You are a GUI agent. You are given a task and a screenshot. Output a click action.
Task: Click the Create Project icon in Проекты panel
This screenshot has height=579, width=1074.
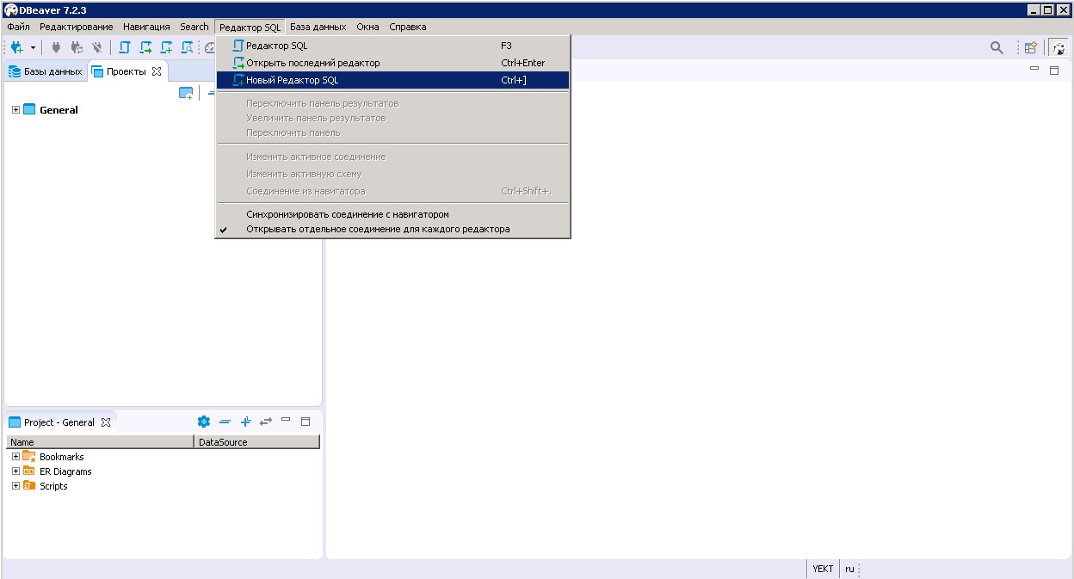[186, 93]
